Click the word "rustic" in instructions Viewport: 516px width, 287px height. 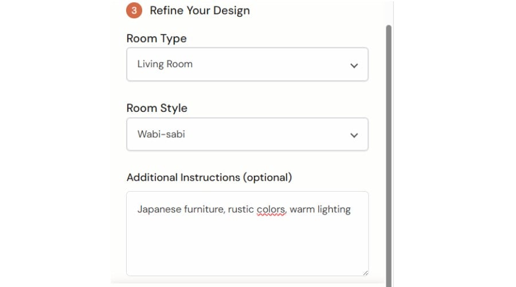click(241, 210)
